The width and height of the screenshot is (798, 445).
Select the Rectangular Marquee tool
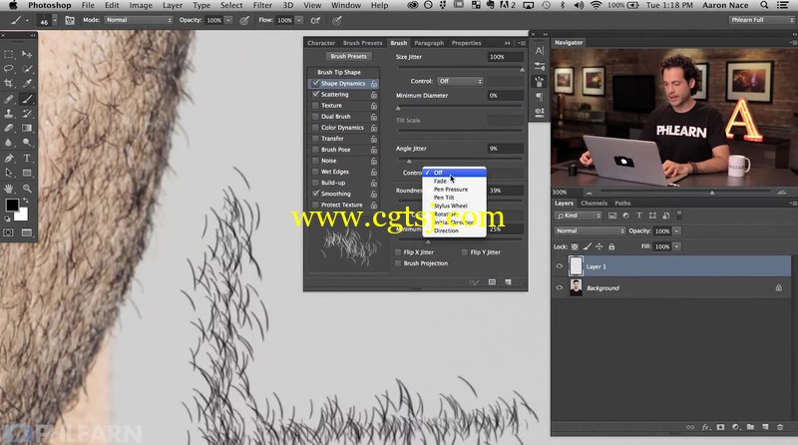tap(9, 54)
